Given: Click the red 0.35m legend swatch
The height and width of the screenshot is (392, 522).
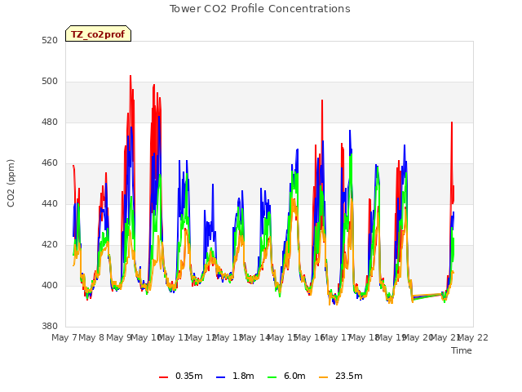Looking at the screenshot, I should coord(163,377).
